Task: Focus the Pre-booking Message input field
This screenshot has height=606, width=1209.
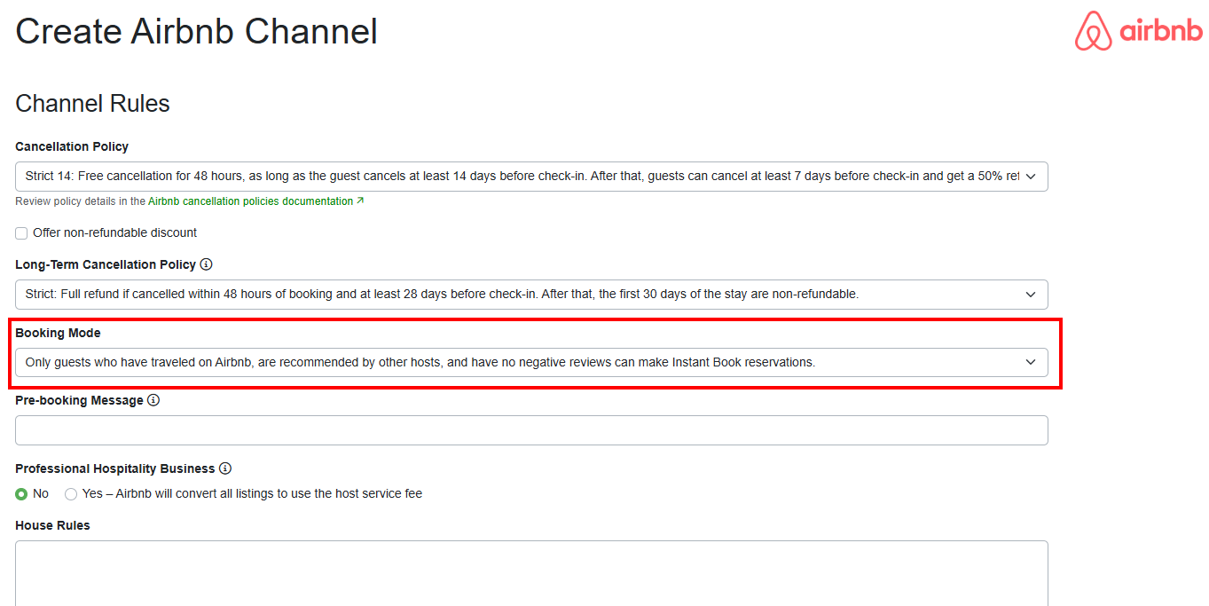Action: coord(530,430)
